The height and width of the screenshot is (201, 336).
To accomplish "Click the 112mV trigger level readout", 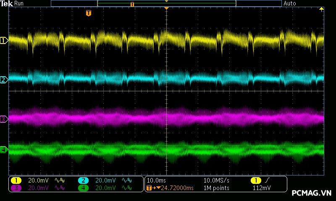I will coord(261,188).
